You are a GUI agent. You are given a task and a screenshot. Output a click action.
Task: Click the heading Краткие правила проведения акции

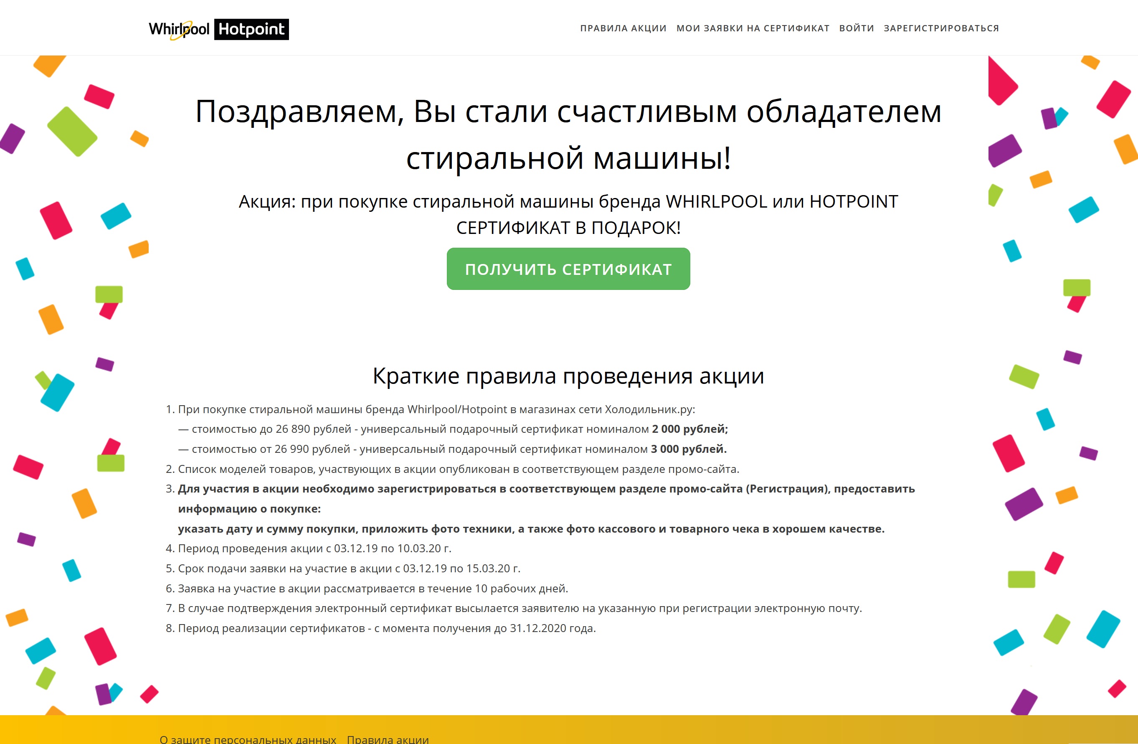tap(568, 376)
